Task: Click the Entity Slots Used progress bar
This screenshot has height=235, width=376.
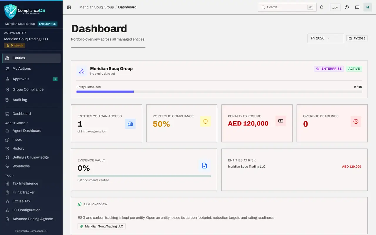Action: pyautogui.click(x=219, y=92)
